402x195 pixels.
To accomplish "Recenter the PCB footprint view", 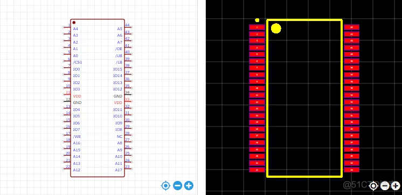I will (373, 186).
